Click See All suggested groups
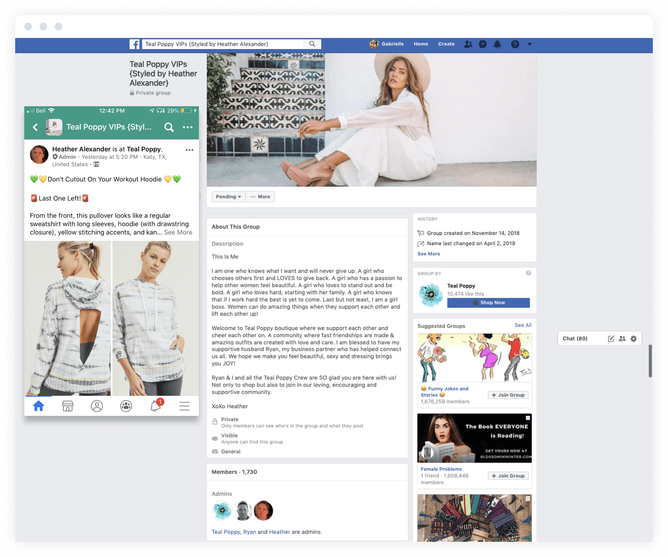 tap(523, 325)
